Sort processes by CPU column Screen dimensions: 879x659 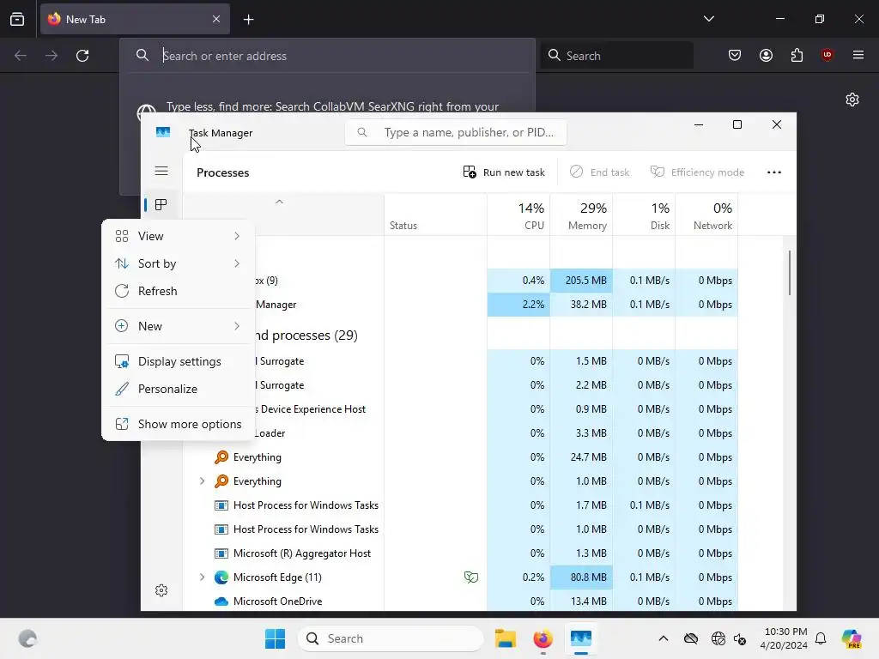tap(518, 215)
